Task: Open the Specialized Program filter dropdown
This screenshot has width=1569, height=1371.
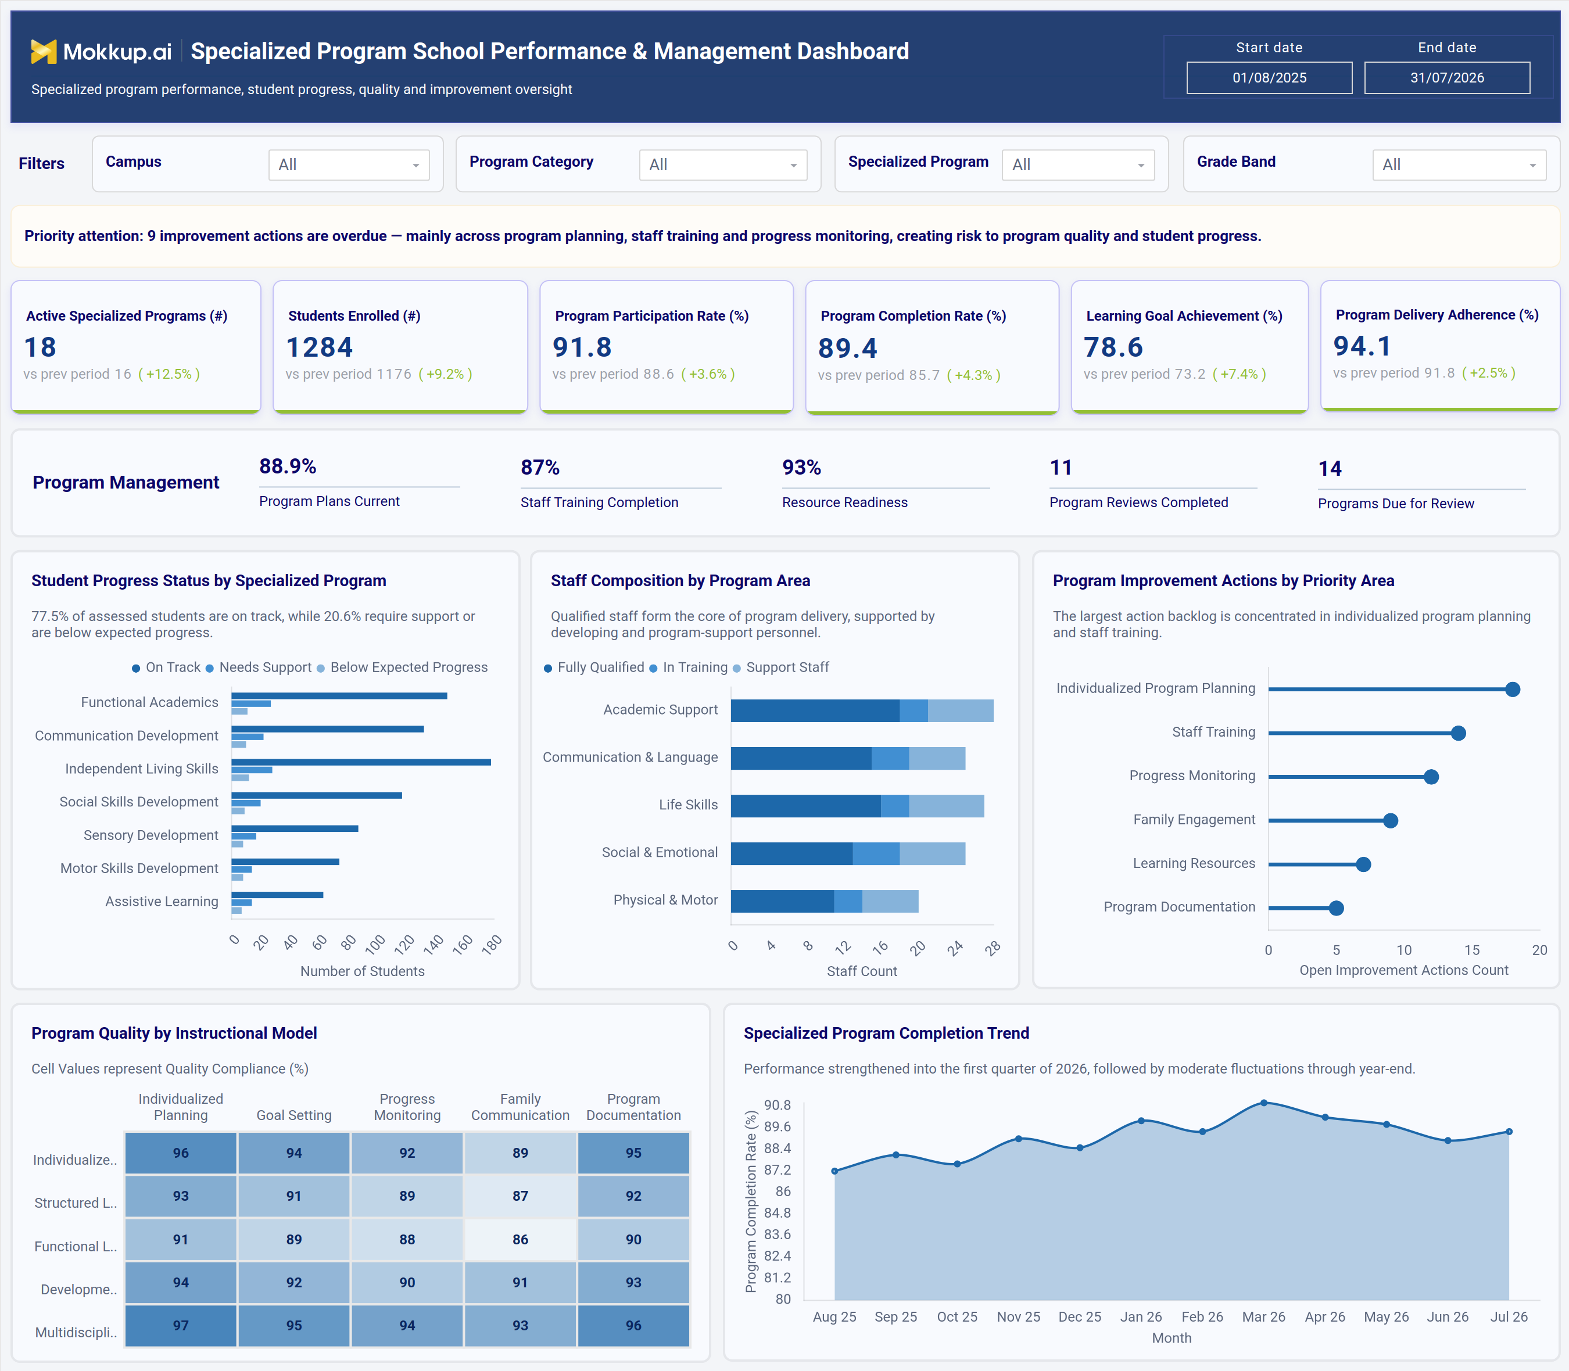Action: (x=1077, y=164)
